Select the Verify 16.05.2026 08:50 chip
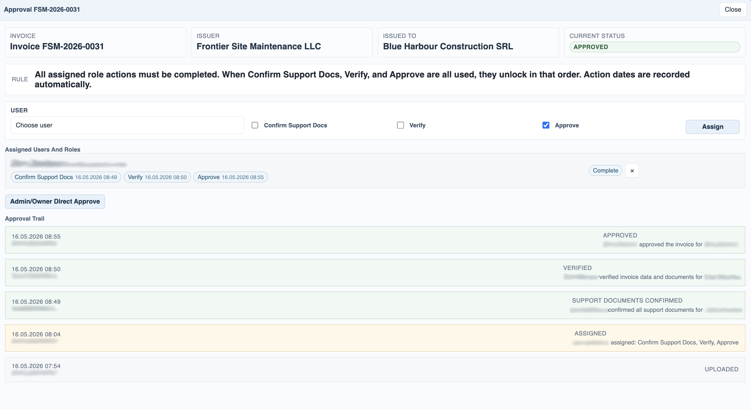 [157, 177]
